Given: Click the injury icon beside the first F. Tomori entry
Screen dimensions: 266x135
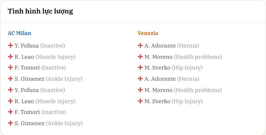Looking at the screenshot, I should 10,67.
